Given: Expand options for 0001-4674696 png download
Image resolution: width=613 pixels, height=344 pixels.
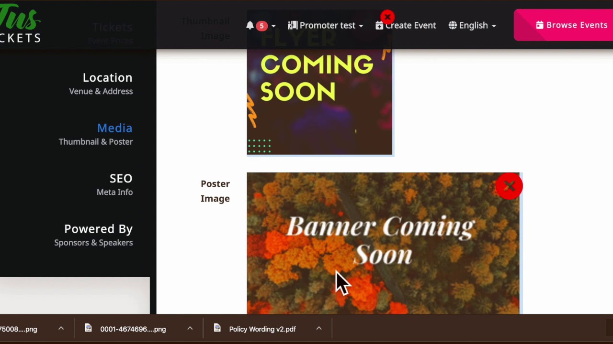Looking at the screenshot, I should coord(190,328).
